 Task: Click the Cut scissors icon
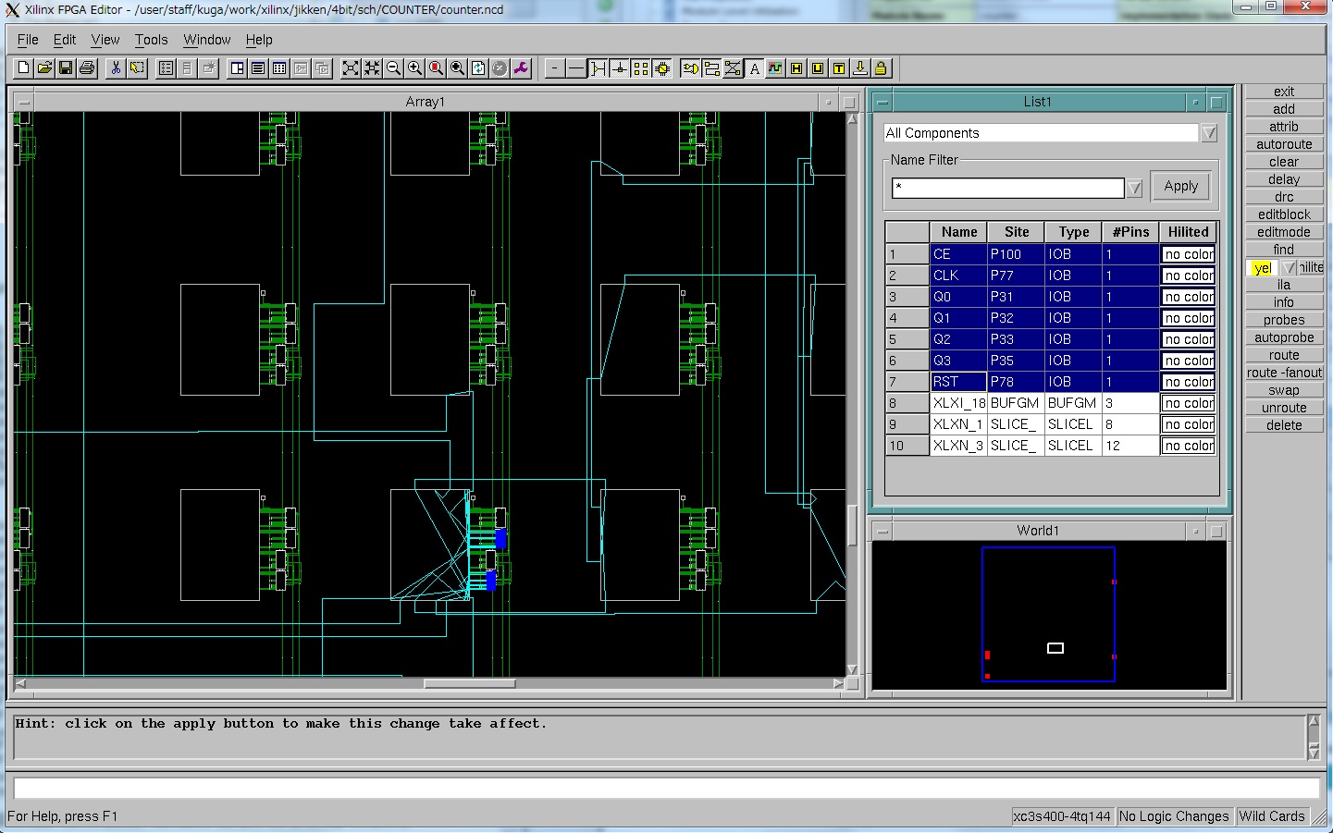(116, 68)
